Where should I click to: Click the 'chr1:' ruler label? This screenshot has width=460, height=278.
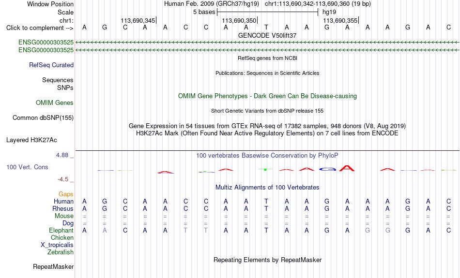(x=67, y=20)
